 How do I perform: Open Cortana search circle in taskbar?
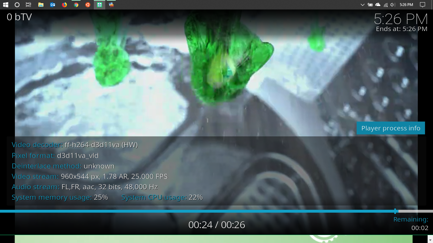(17, 5)
